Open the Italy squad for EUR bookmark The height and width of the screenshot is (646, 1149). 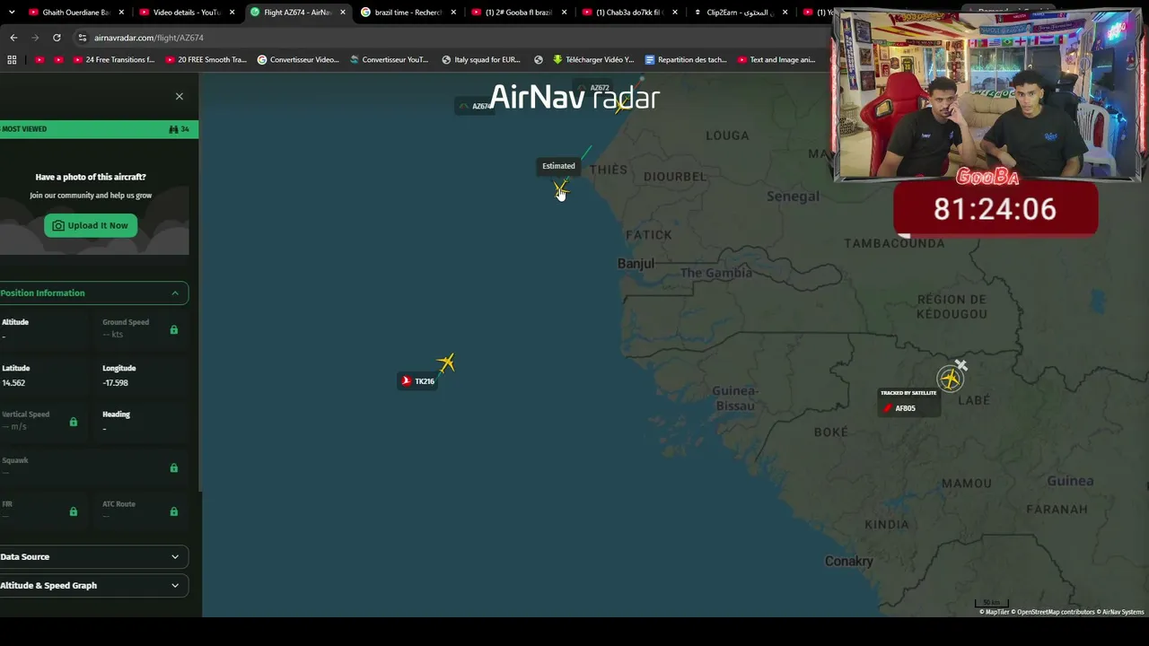pyautogui.click(x=481, y=60)
